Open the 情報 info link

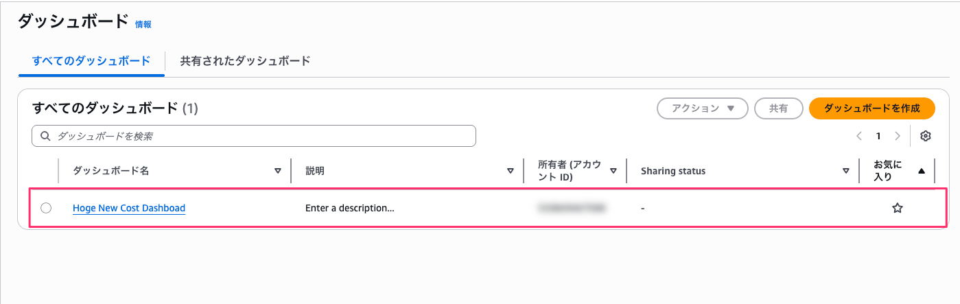(143, 24)
